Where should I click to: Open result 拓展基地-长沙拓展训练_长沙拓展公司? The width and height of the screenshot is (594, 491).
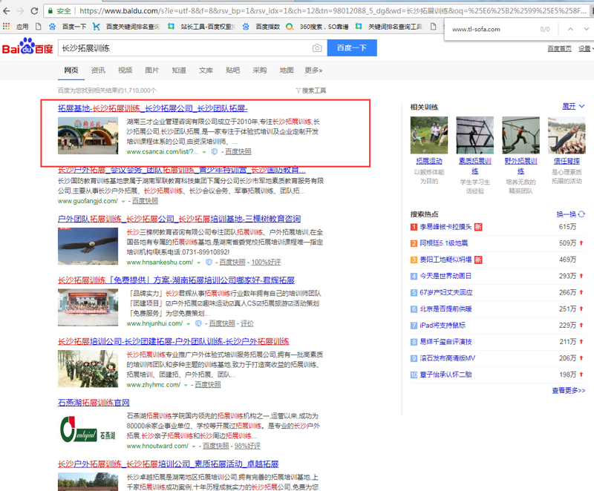[153, 108]
